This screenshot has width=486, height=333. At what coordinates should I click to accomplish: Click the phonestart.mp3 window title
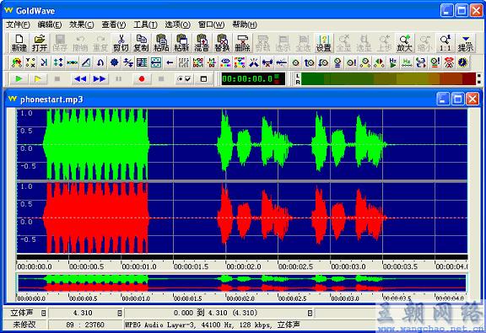pos(51,99)
